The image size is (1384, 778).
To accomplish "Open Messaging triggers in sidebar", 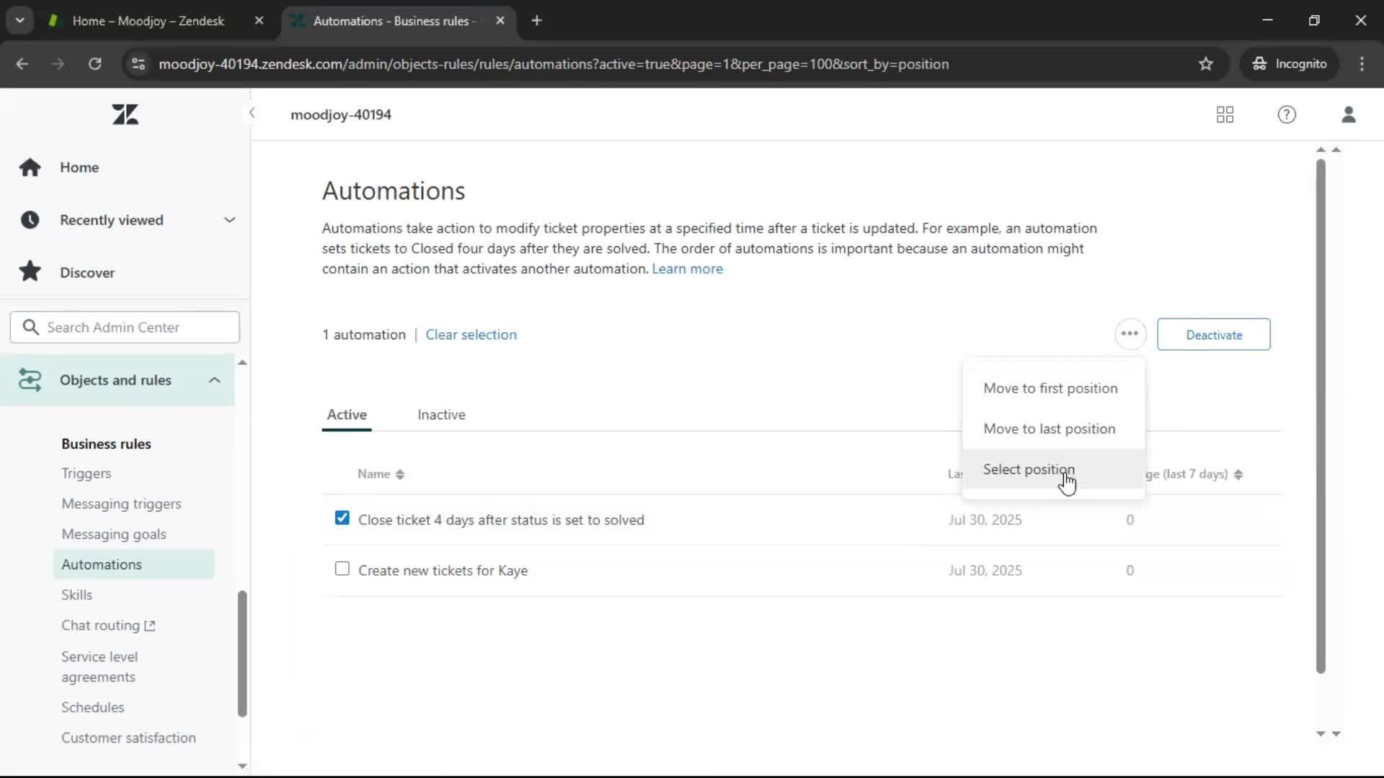I will [121, 504].
